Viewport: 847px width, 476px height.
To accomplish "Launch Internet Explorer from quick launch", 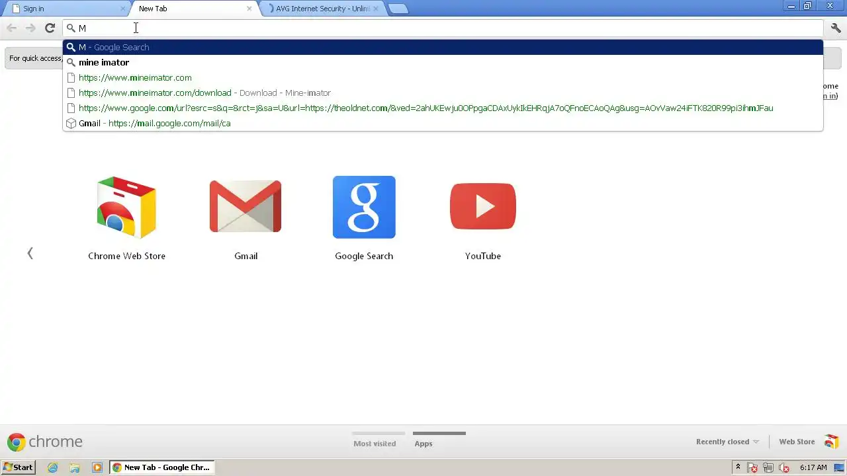I will 53,467.
